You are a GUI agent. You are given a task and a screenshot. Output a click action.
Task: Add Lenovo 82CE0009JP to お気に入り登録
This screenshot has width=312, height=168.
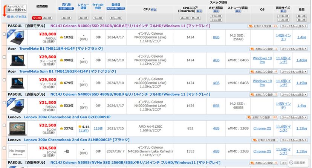pyautogui.click(x=262, y=117)
